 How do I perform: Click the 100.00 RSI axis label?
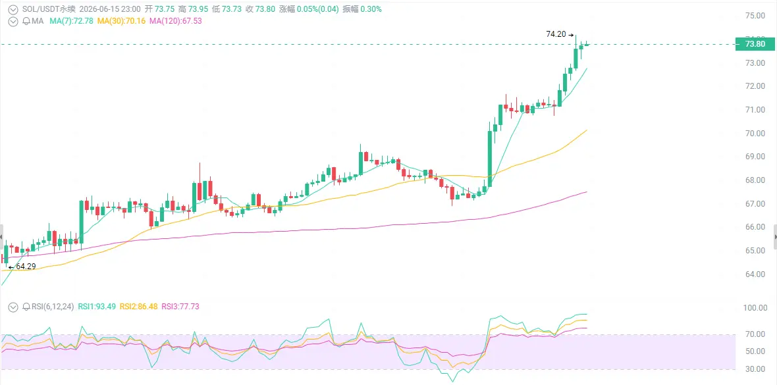click(x=756, y=308)
